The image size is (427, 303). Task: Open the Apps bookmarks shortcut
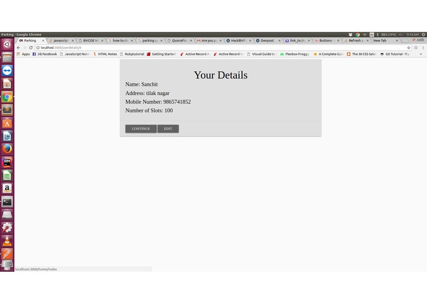[23, 54]
